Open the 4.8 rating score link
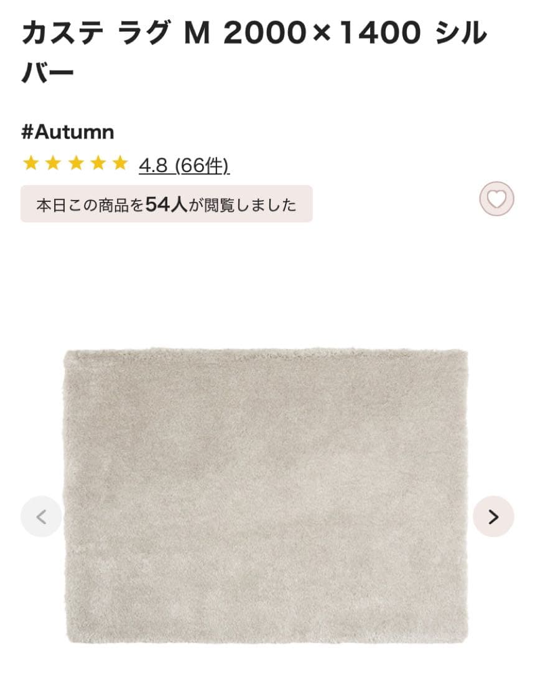Image resolution: width=535 pixels, height=673 pixels. click(153, 166)
